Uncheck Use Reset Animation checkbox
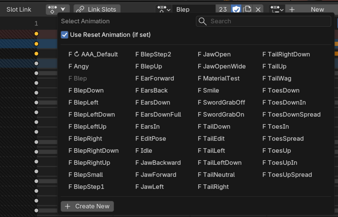 64,35
